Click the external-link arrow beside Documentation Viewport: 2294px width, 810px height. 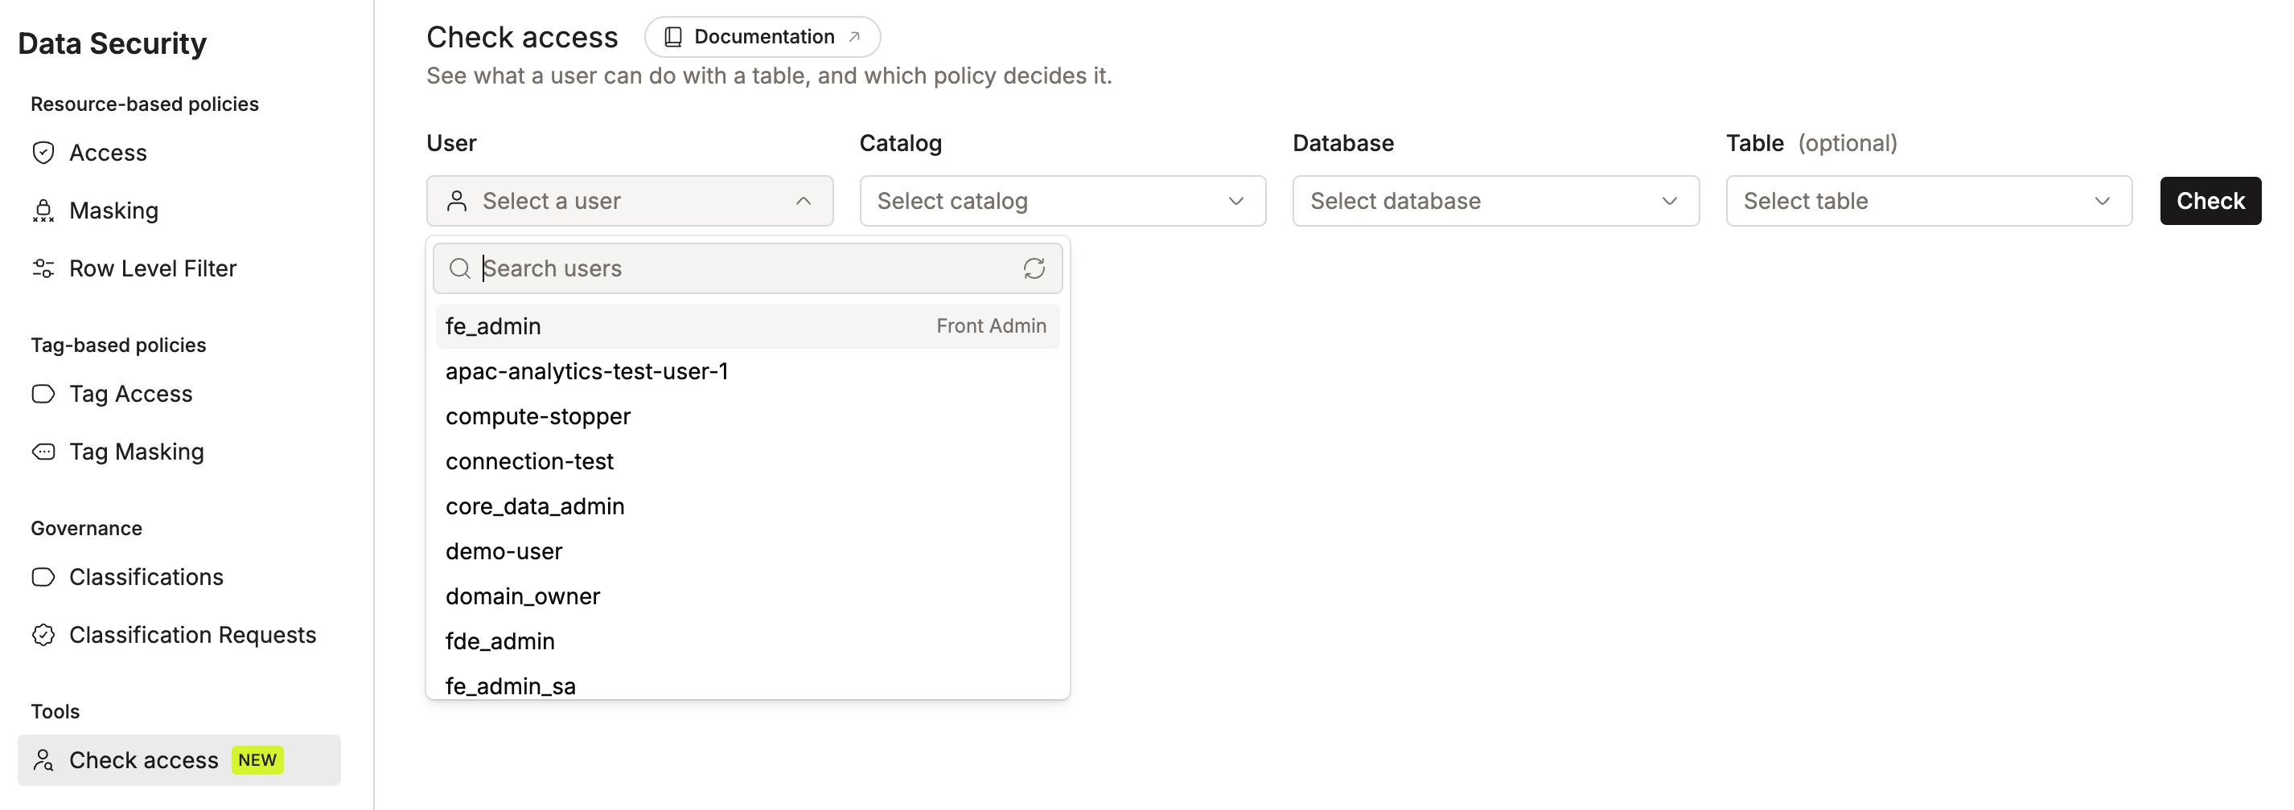tap(853, 36)
